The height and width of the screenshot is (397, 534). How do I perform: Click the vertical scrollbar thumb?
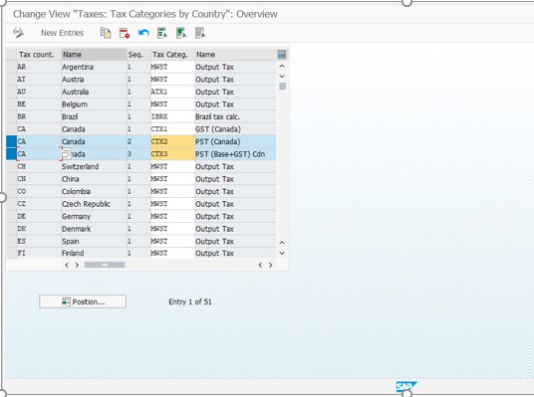(282, 87)
